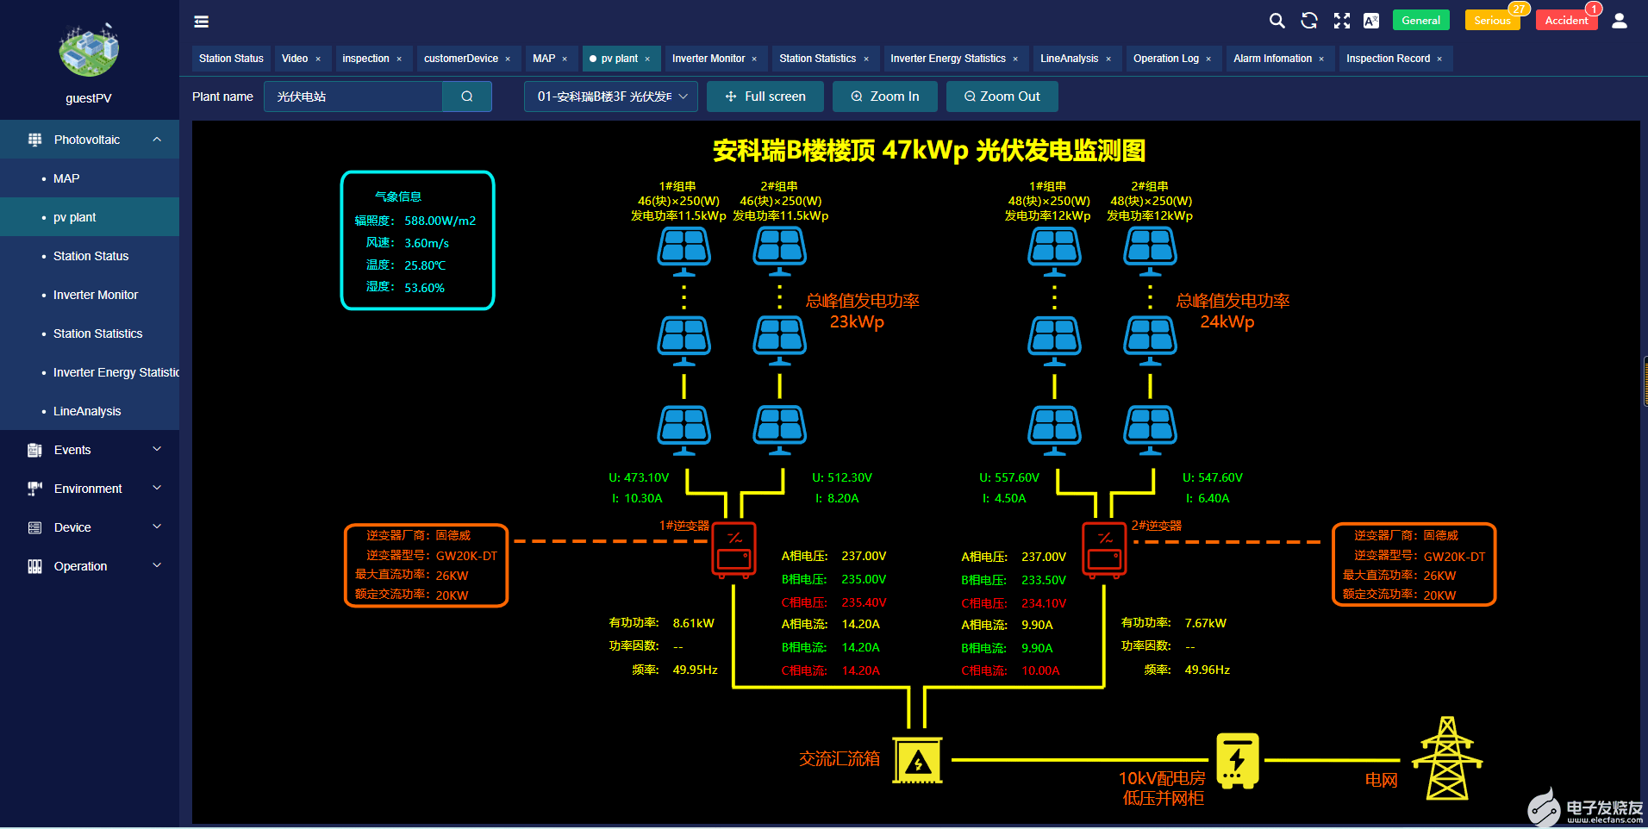Screen dimensions: 1648x829
Task: Click the Operation sidebar icon
Action: tap(34, 566)
